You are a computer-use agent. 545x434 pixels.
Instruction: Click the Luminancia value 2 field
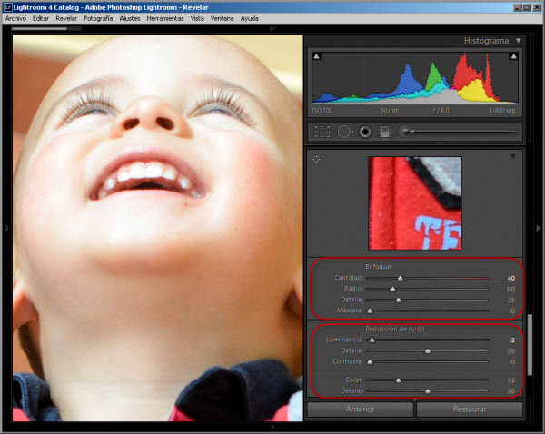512,340
